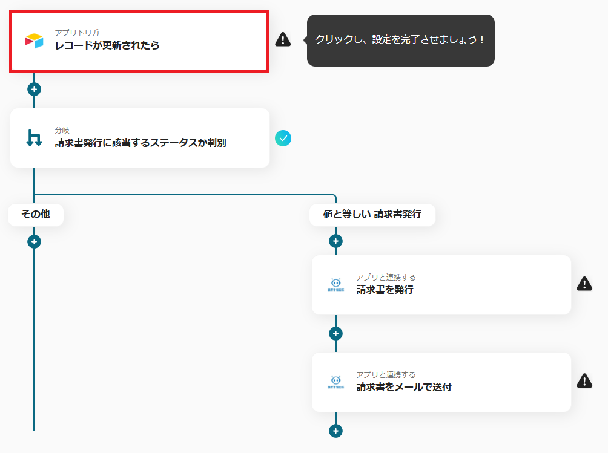608x453 pixels.
Task: Open the 請求書を発行 action card
Action: [441, 285]
